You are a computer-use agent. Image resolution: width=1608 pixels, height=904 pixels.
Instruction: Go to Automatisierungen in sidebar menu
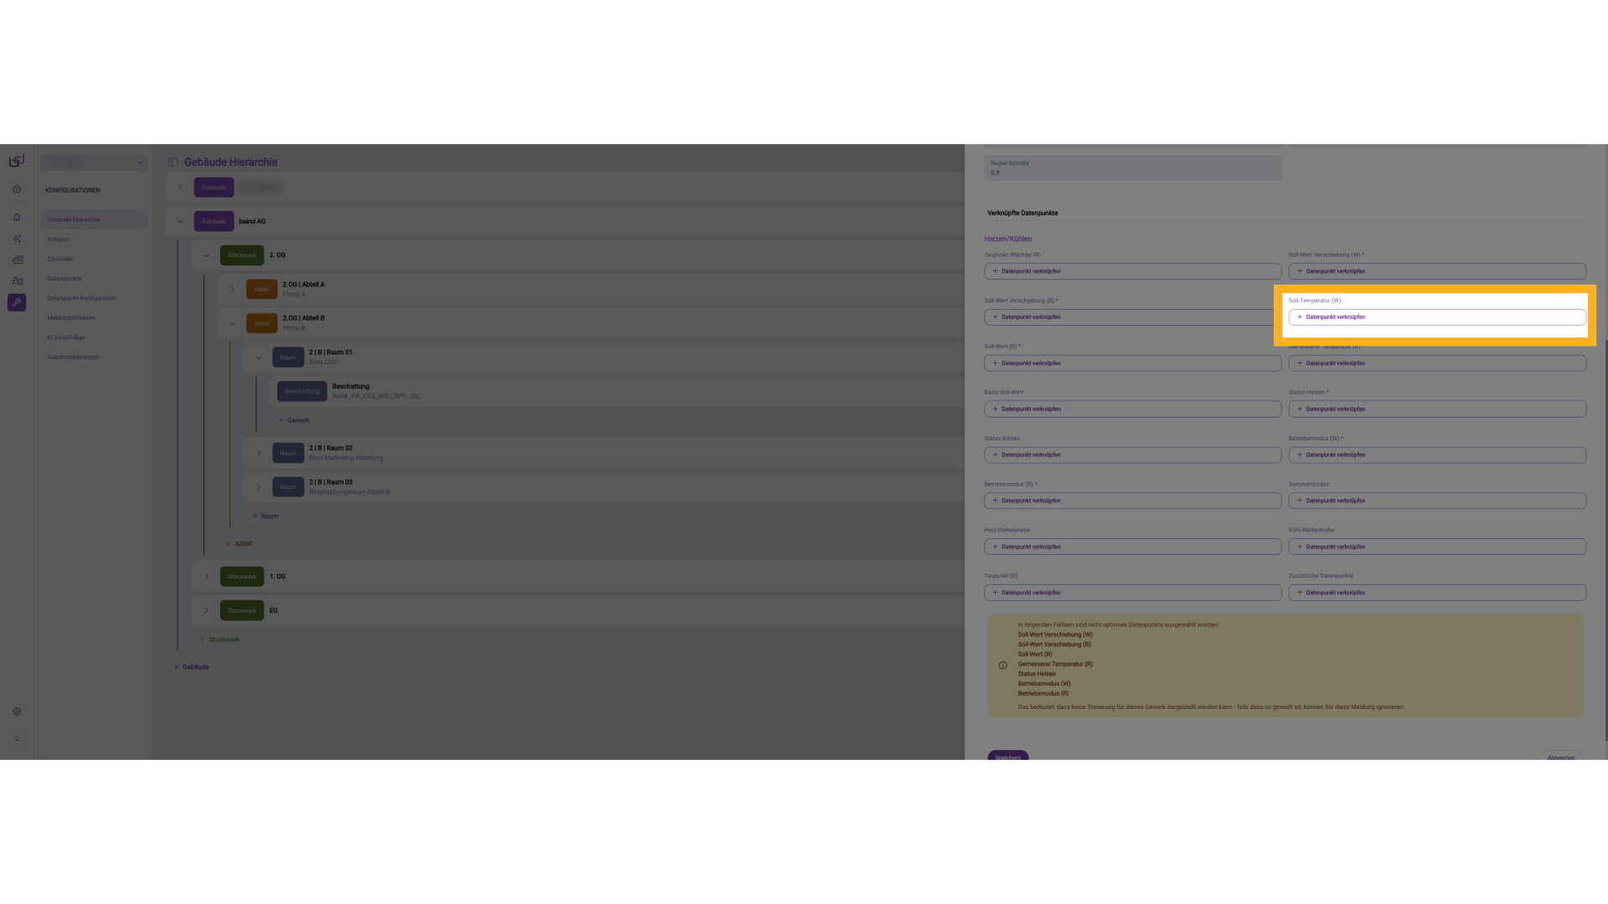coord(73,357)
